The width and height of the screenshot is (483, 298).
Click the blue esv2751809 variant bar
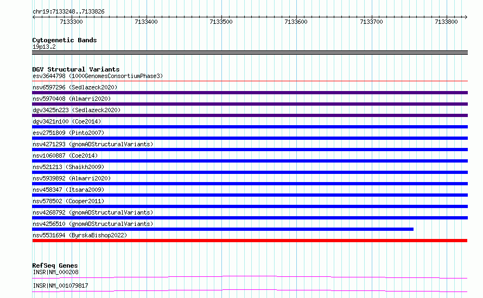[250, 138]
